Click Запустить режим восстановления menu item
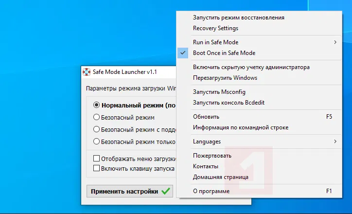352x214 pixels. click(238, 18)
